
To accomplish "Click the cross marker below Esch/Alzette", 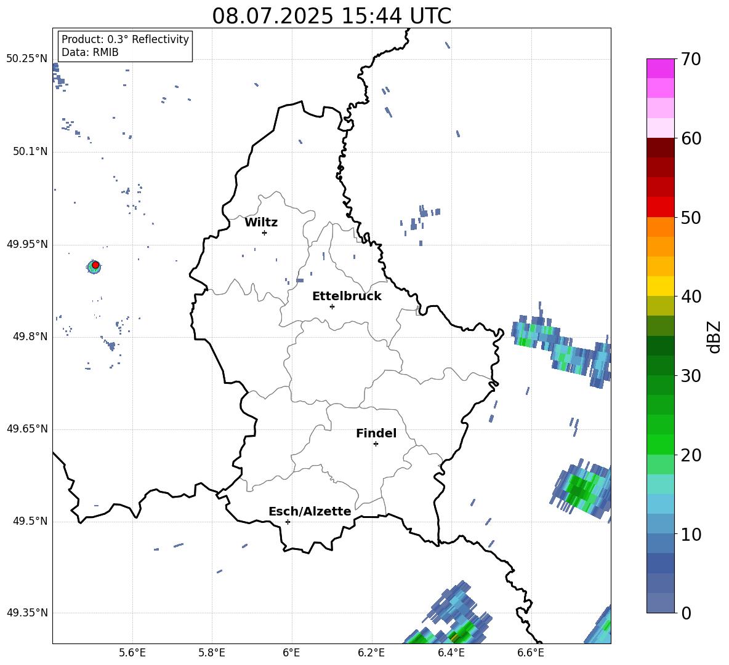I will [288, 522].
